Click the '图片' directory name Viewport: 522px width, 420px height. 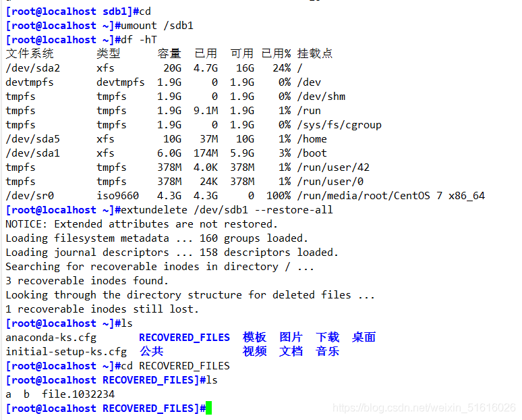coord(291,338)
